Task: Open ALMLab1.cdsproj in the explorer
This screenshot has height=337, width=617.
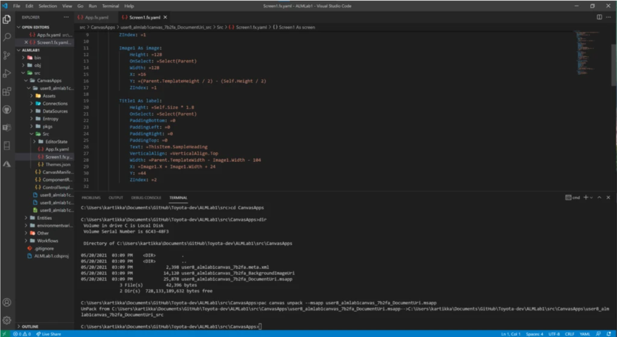Action: (x=51, y=256)
